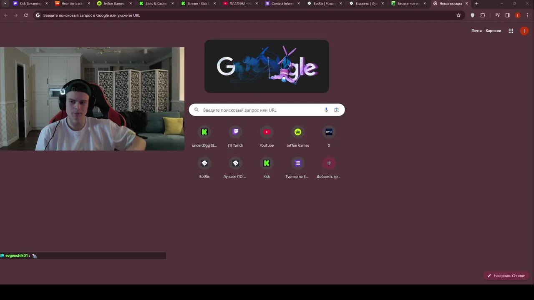Open the YouTube shortcut
Viewport: 534px width, 300px height.
coord(267,137)
